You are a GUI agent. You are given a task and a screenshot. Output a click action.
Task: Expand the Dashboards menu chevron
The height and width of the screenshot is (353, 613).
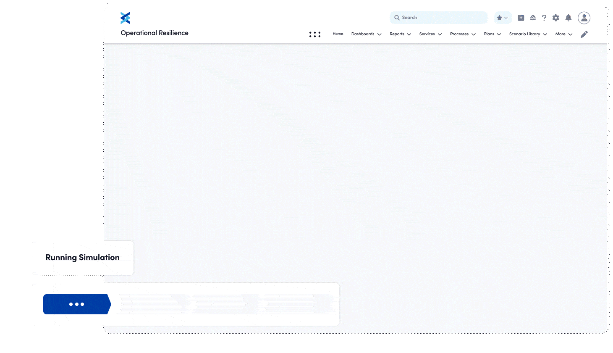pyautogui.click(x=379, y=34)
